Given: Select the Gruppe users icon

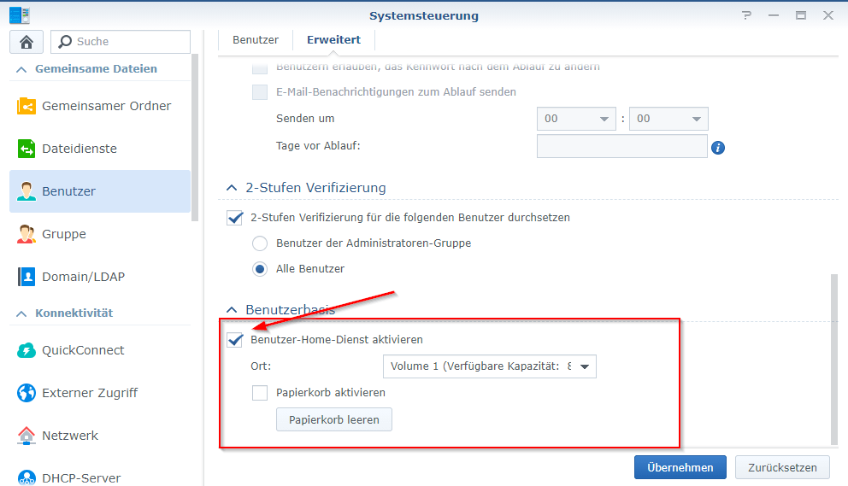Looking at the screenshot, I should pos(26,234).
